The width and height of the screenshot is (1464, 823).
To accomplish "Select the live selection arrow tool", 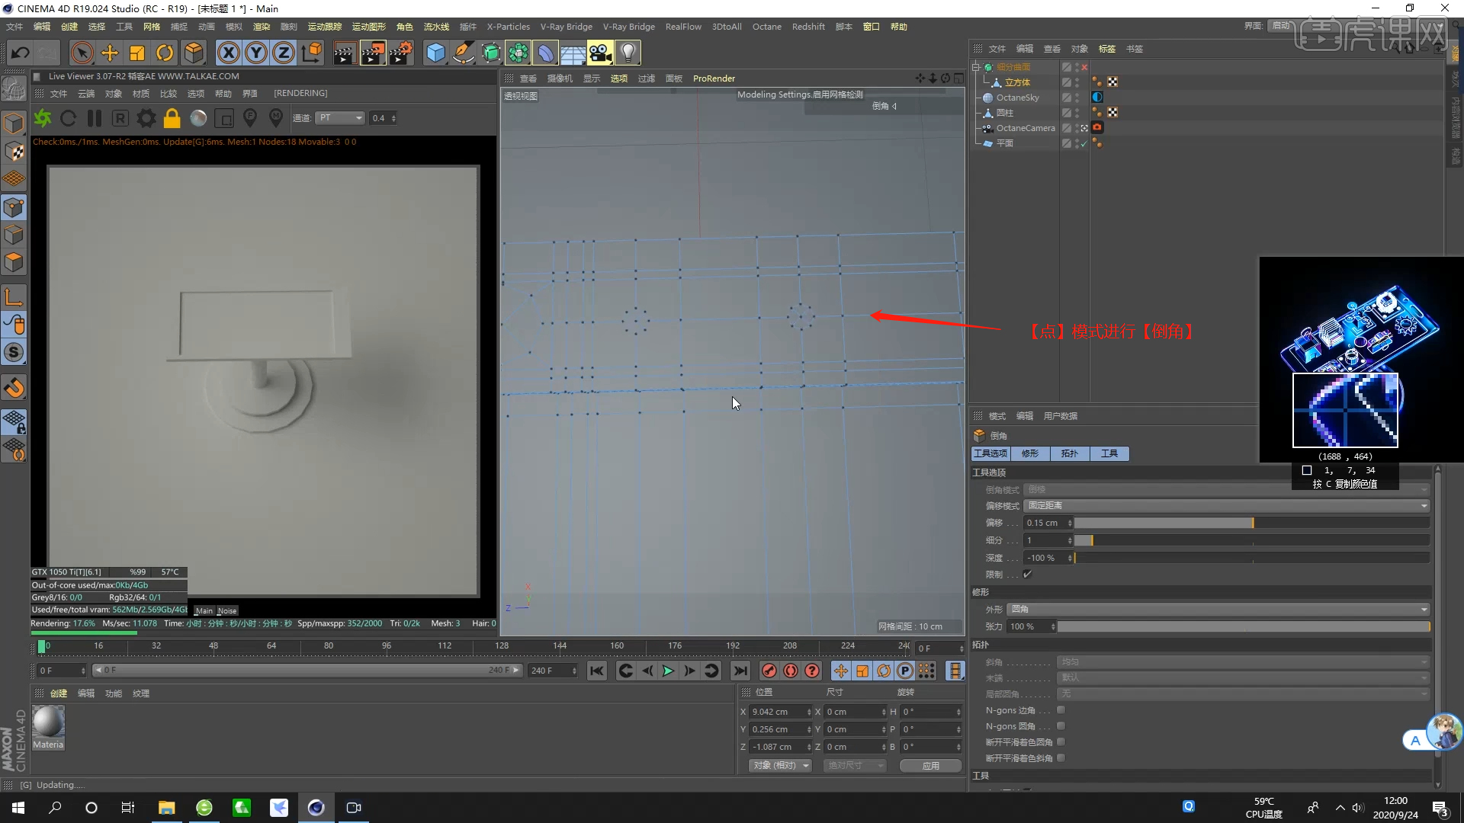I will (82, 53).
